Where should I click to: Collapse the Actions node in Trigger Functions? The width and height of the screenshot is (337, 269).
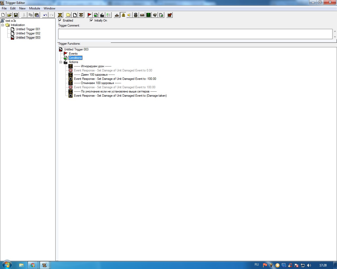tap(61, 62)
